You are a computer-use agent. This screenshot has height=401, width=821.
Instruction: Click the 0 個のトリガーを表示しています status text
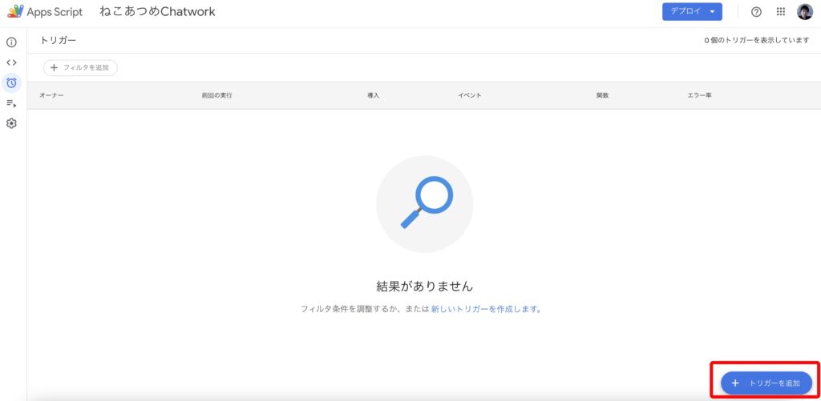pyautogui.click(x=757, y=41)
